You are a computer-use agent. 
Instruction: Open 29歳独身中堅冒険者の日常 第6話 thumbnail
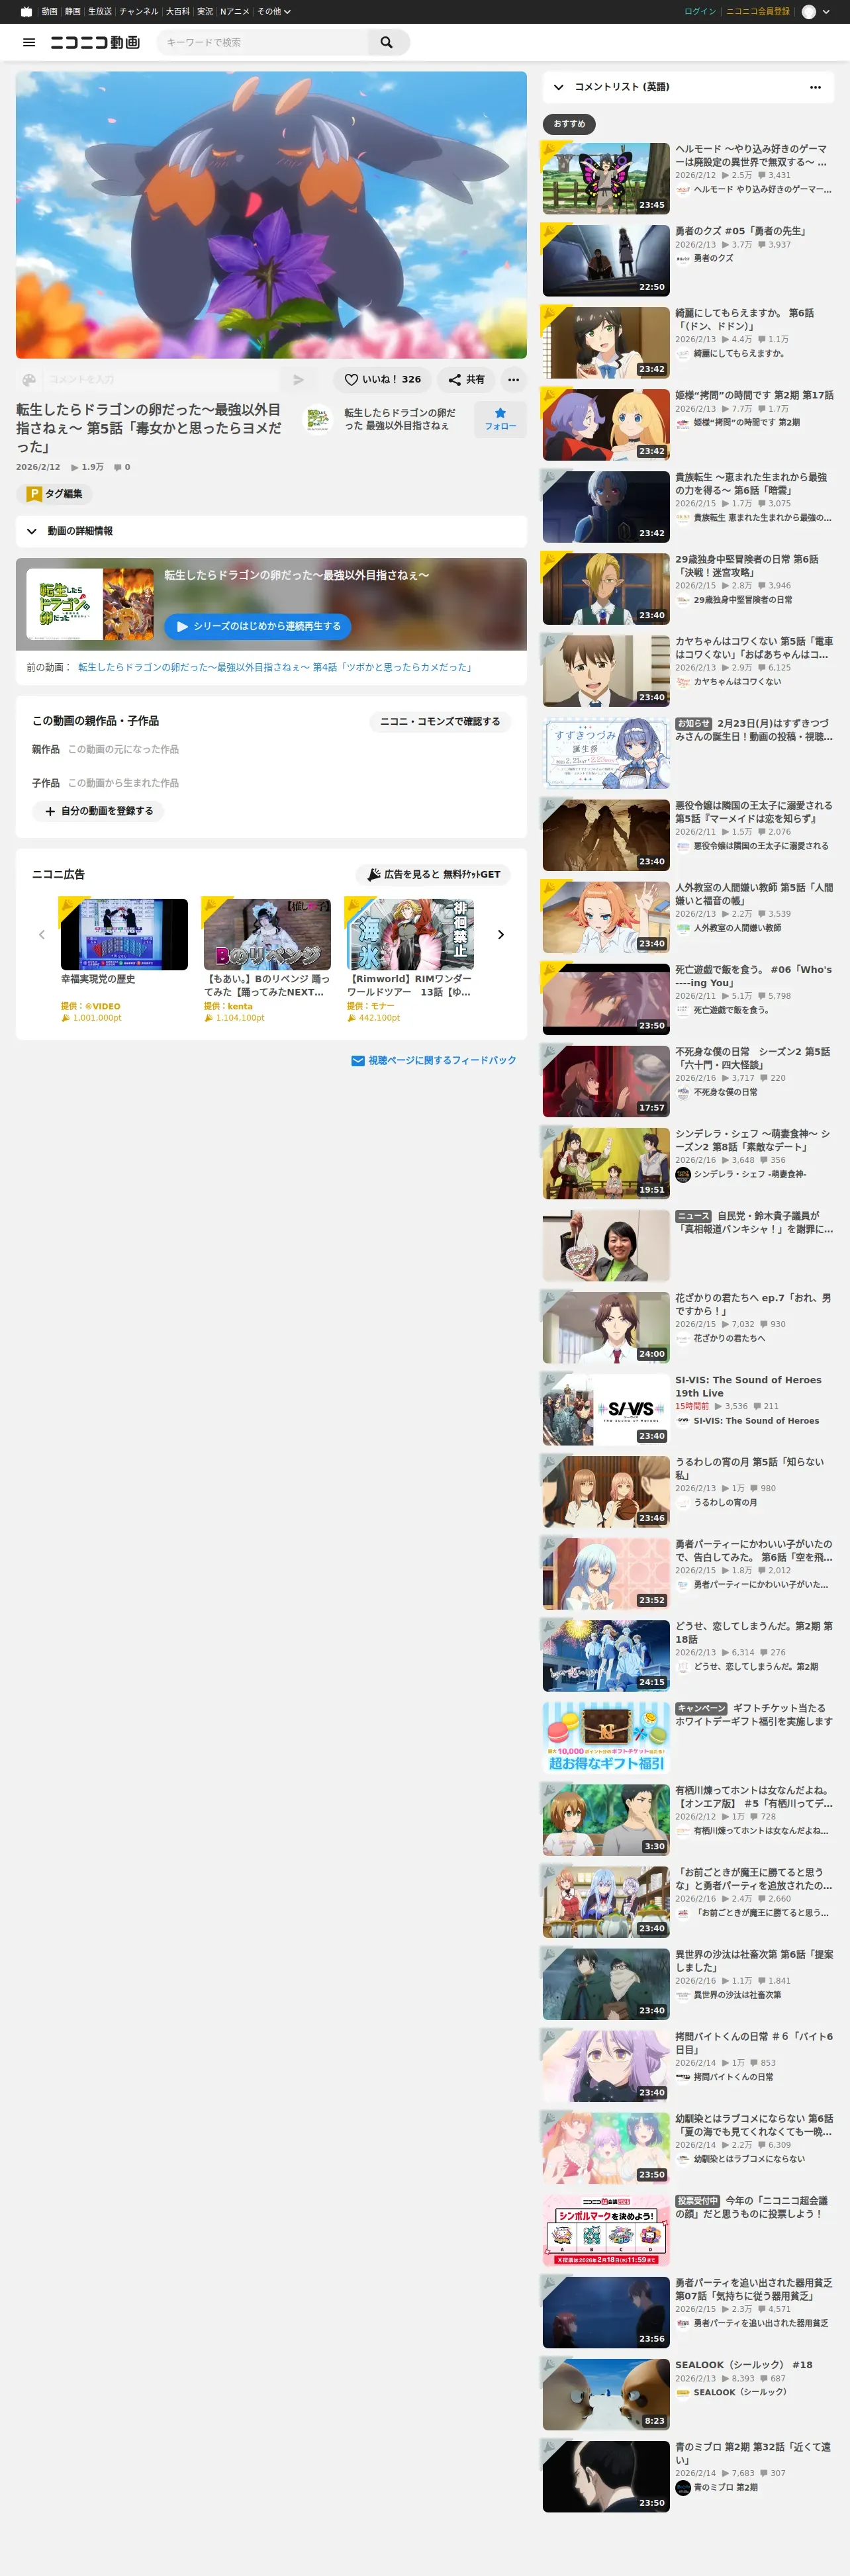(x=606, y=589)
